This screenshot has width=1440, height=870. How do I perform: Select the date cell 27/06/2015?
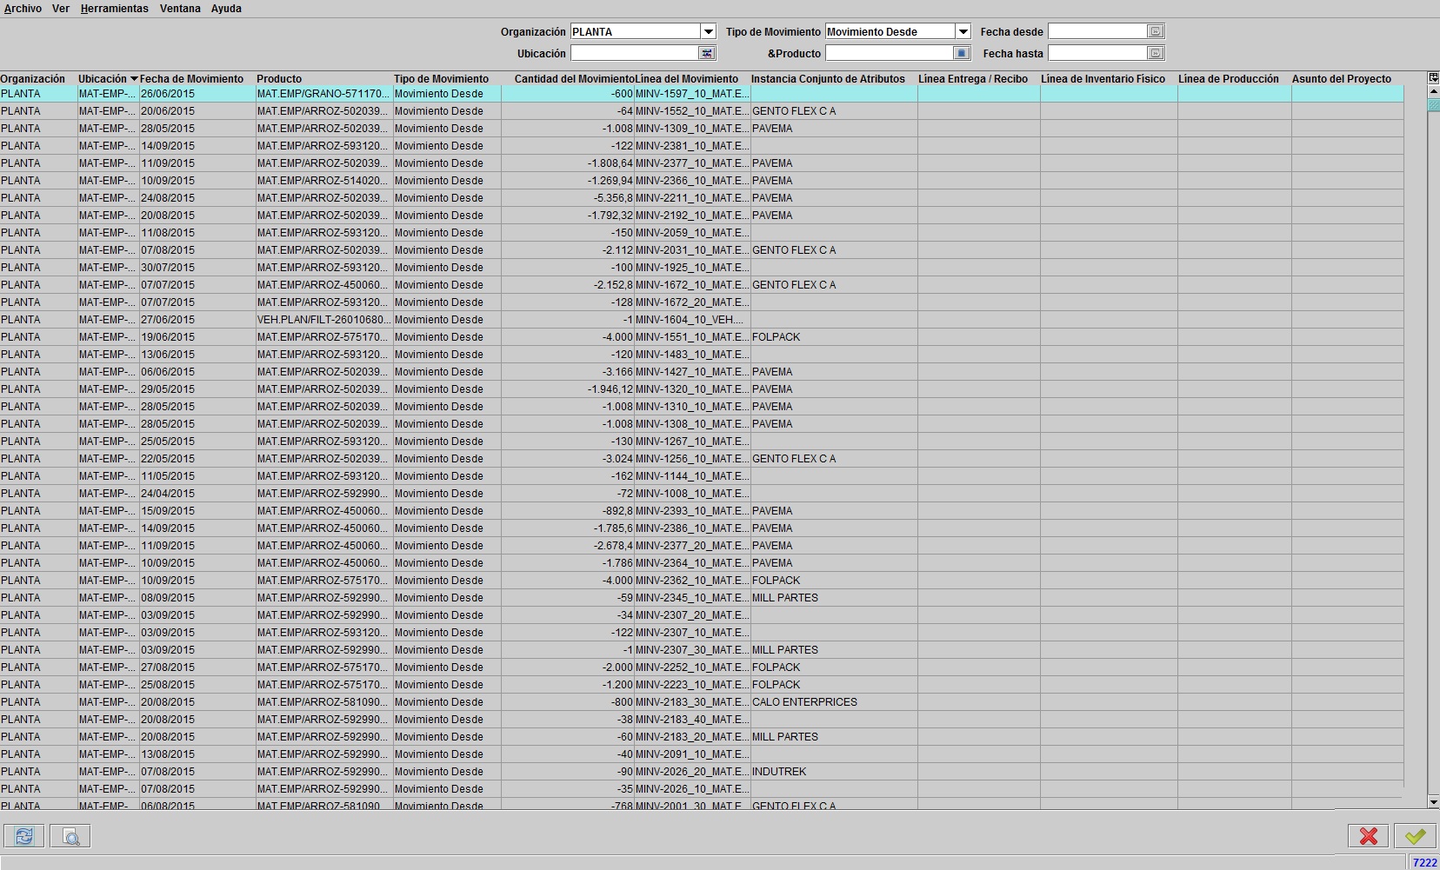(x=197, y=320)
